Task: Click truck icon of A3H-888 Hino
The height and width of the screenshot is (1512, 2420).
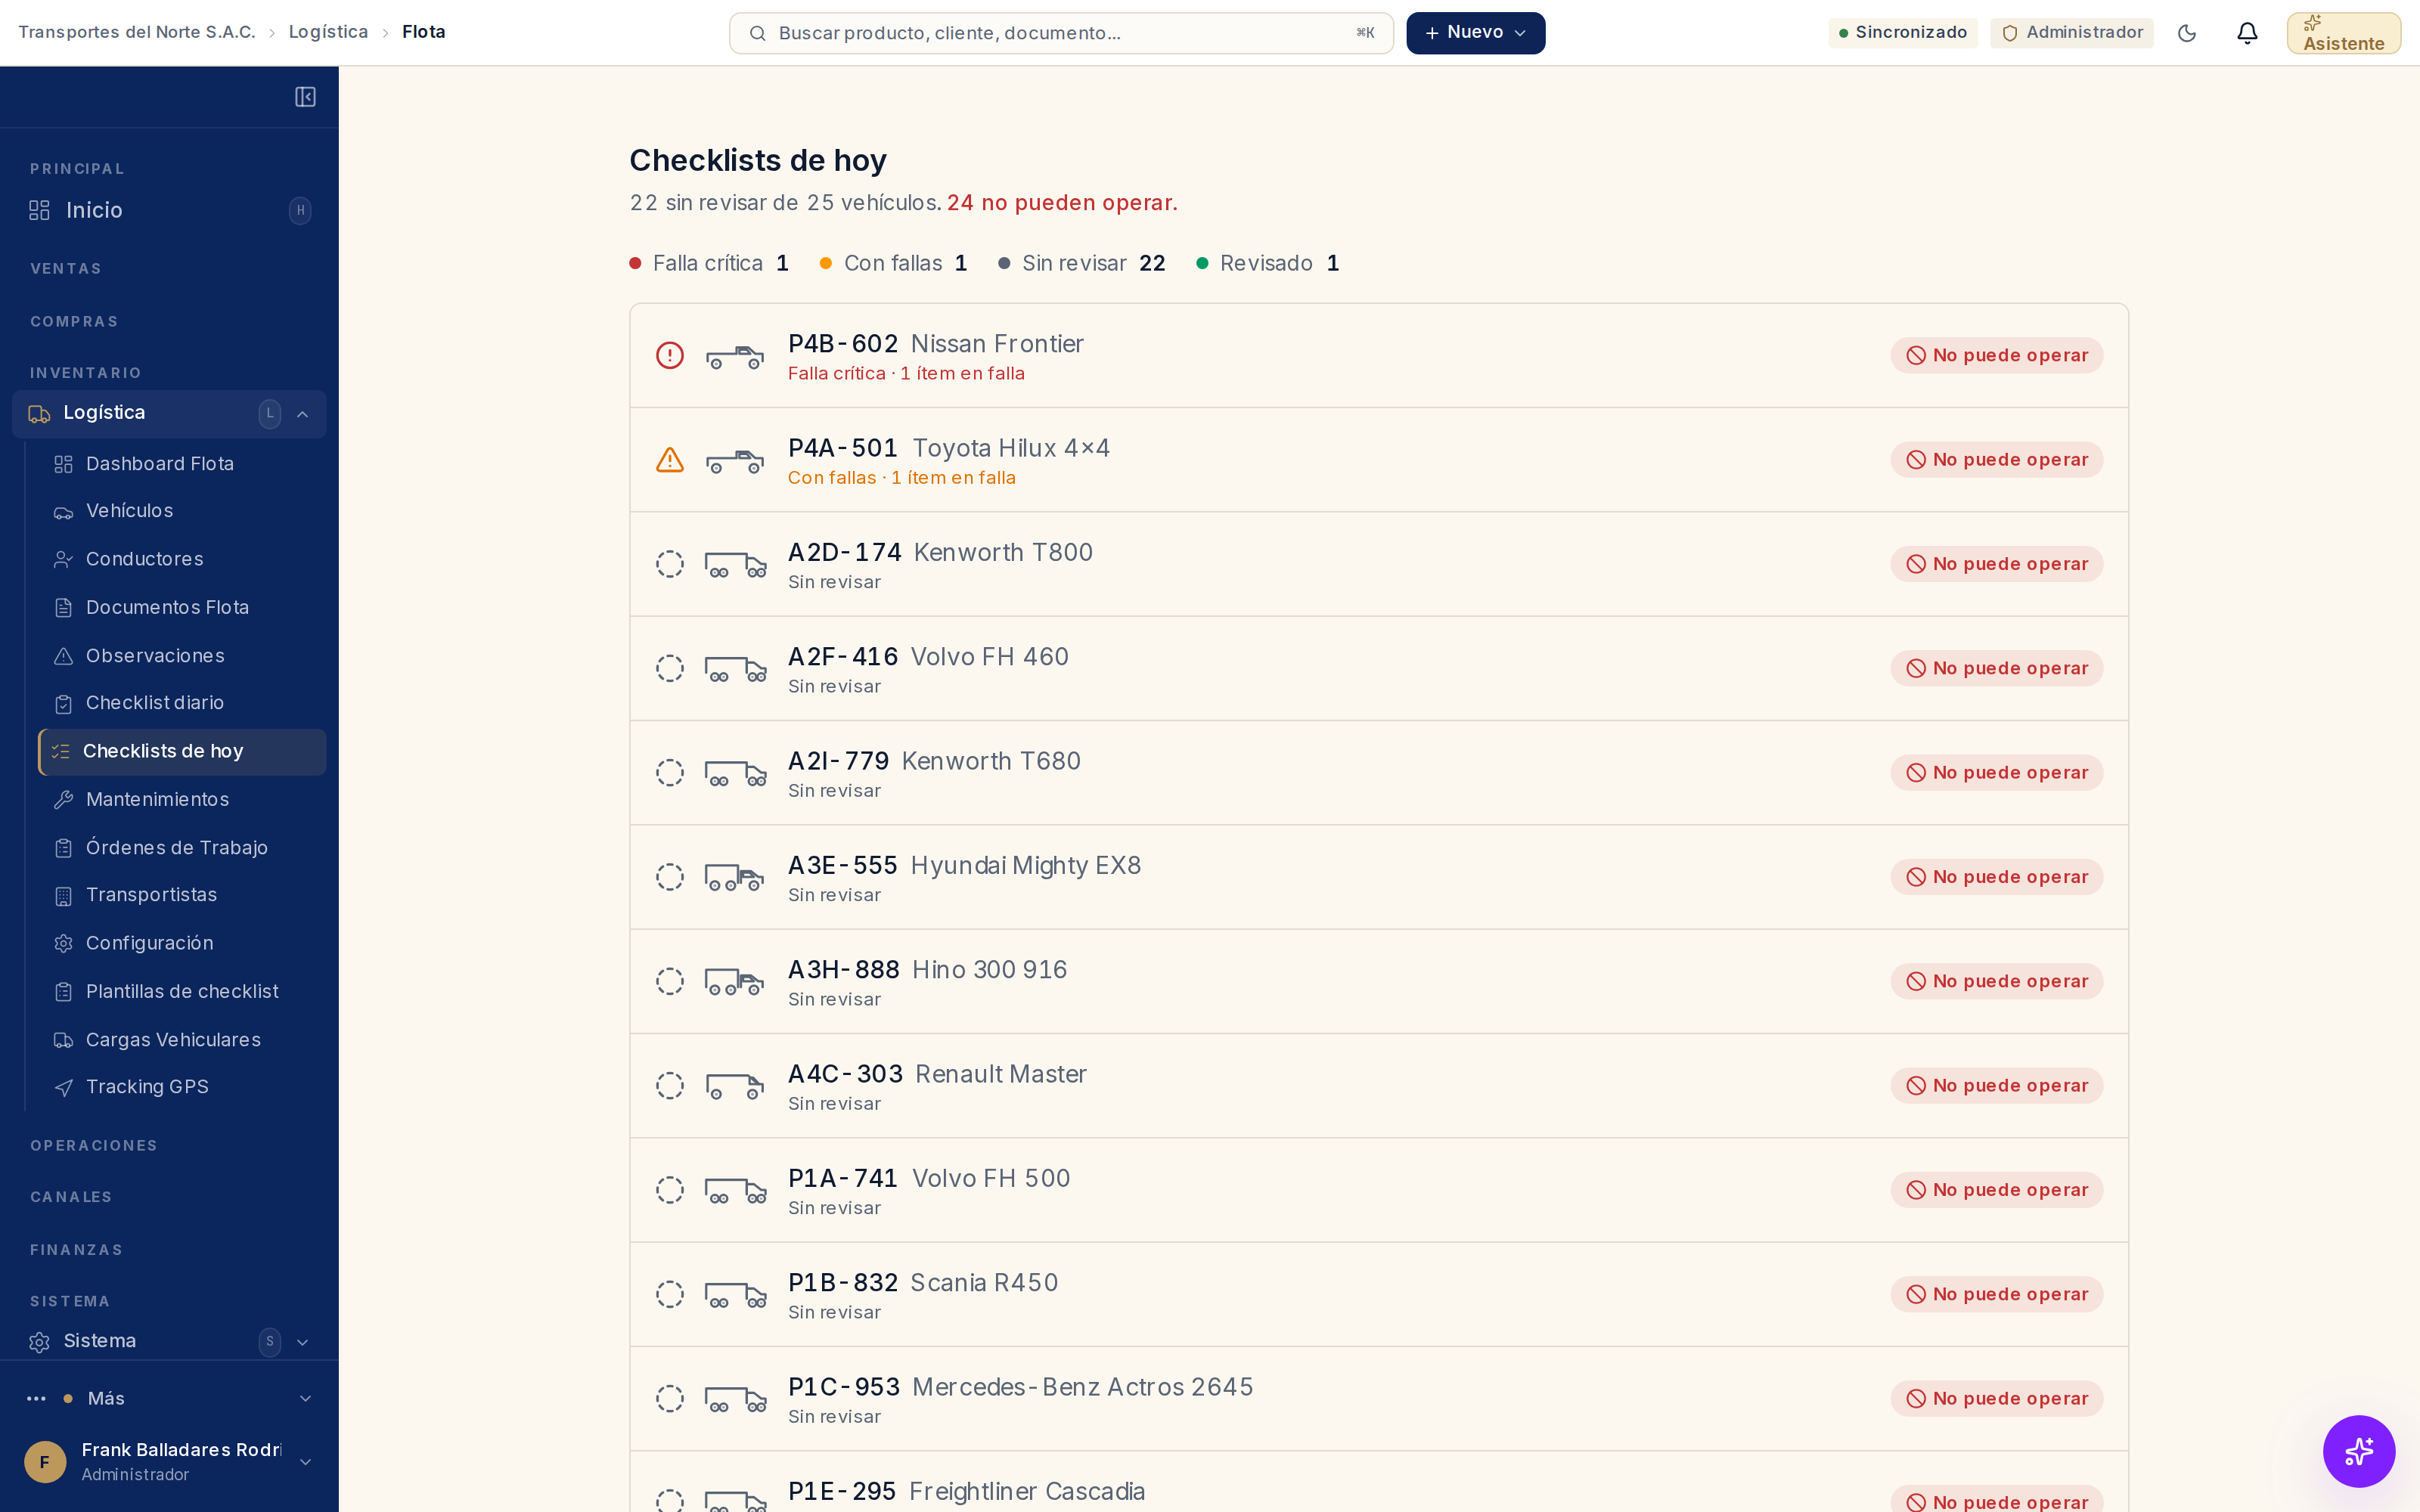Action: [735, 982]
